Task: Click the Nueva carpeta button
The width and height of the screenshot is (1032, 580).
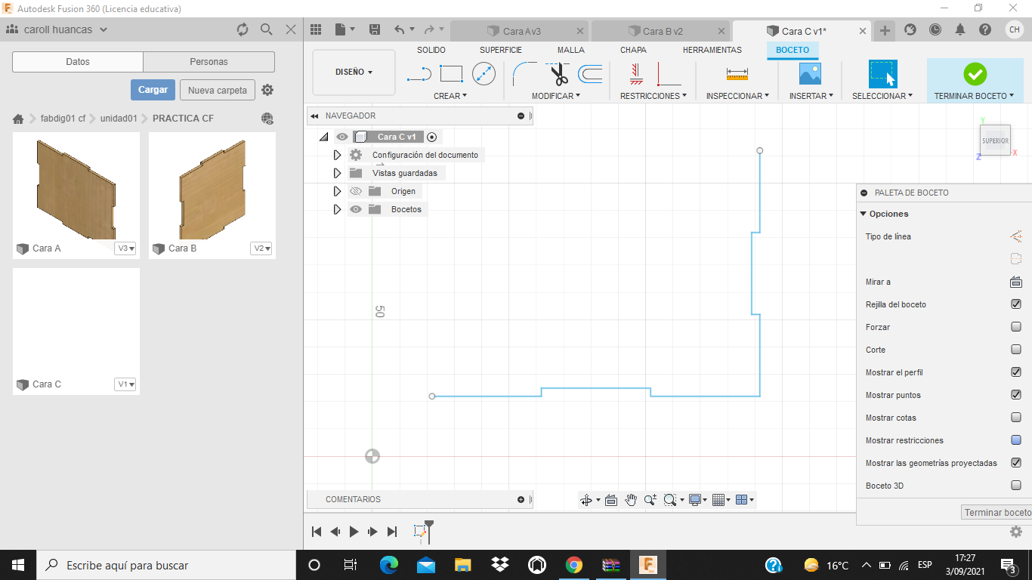Action: click(218, 90)
